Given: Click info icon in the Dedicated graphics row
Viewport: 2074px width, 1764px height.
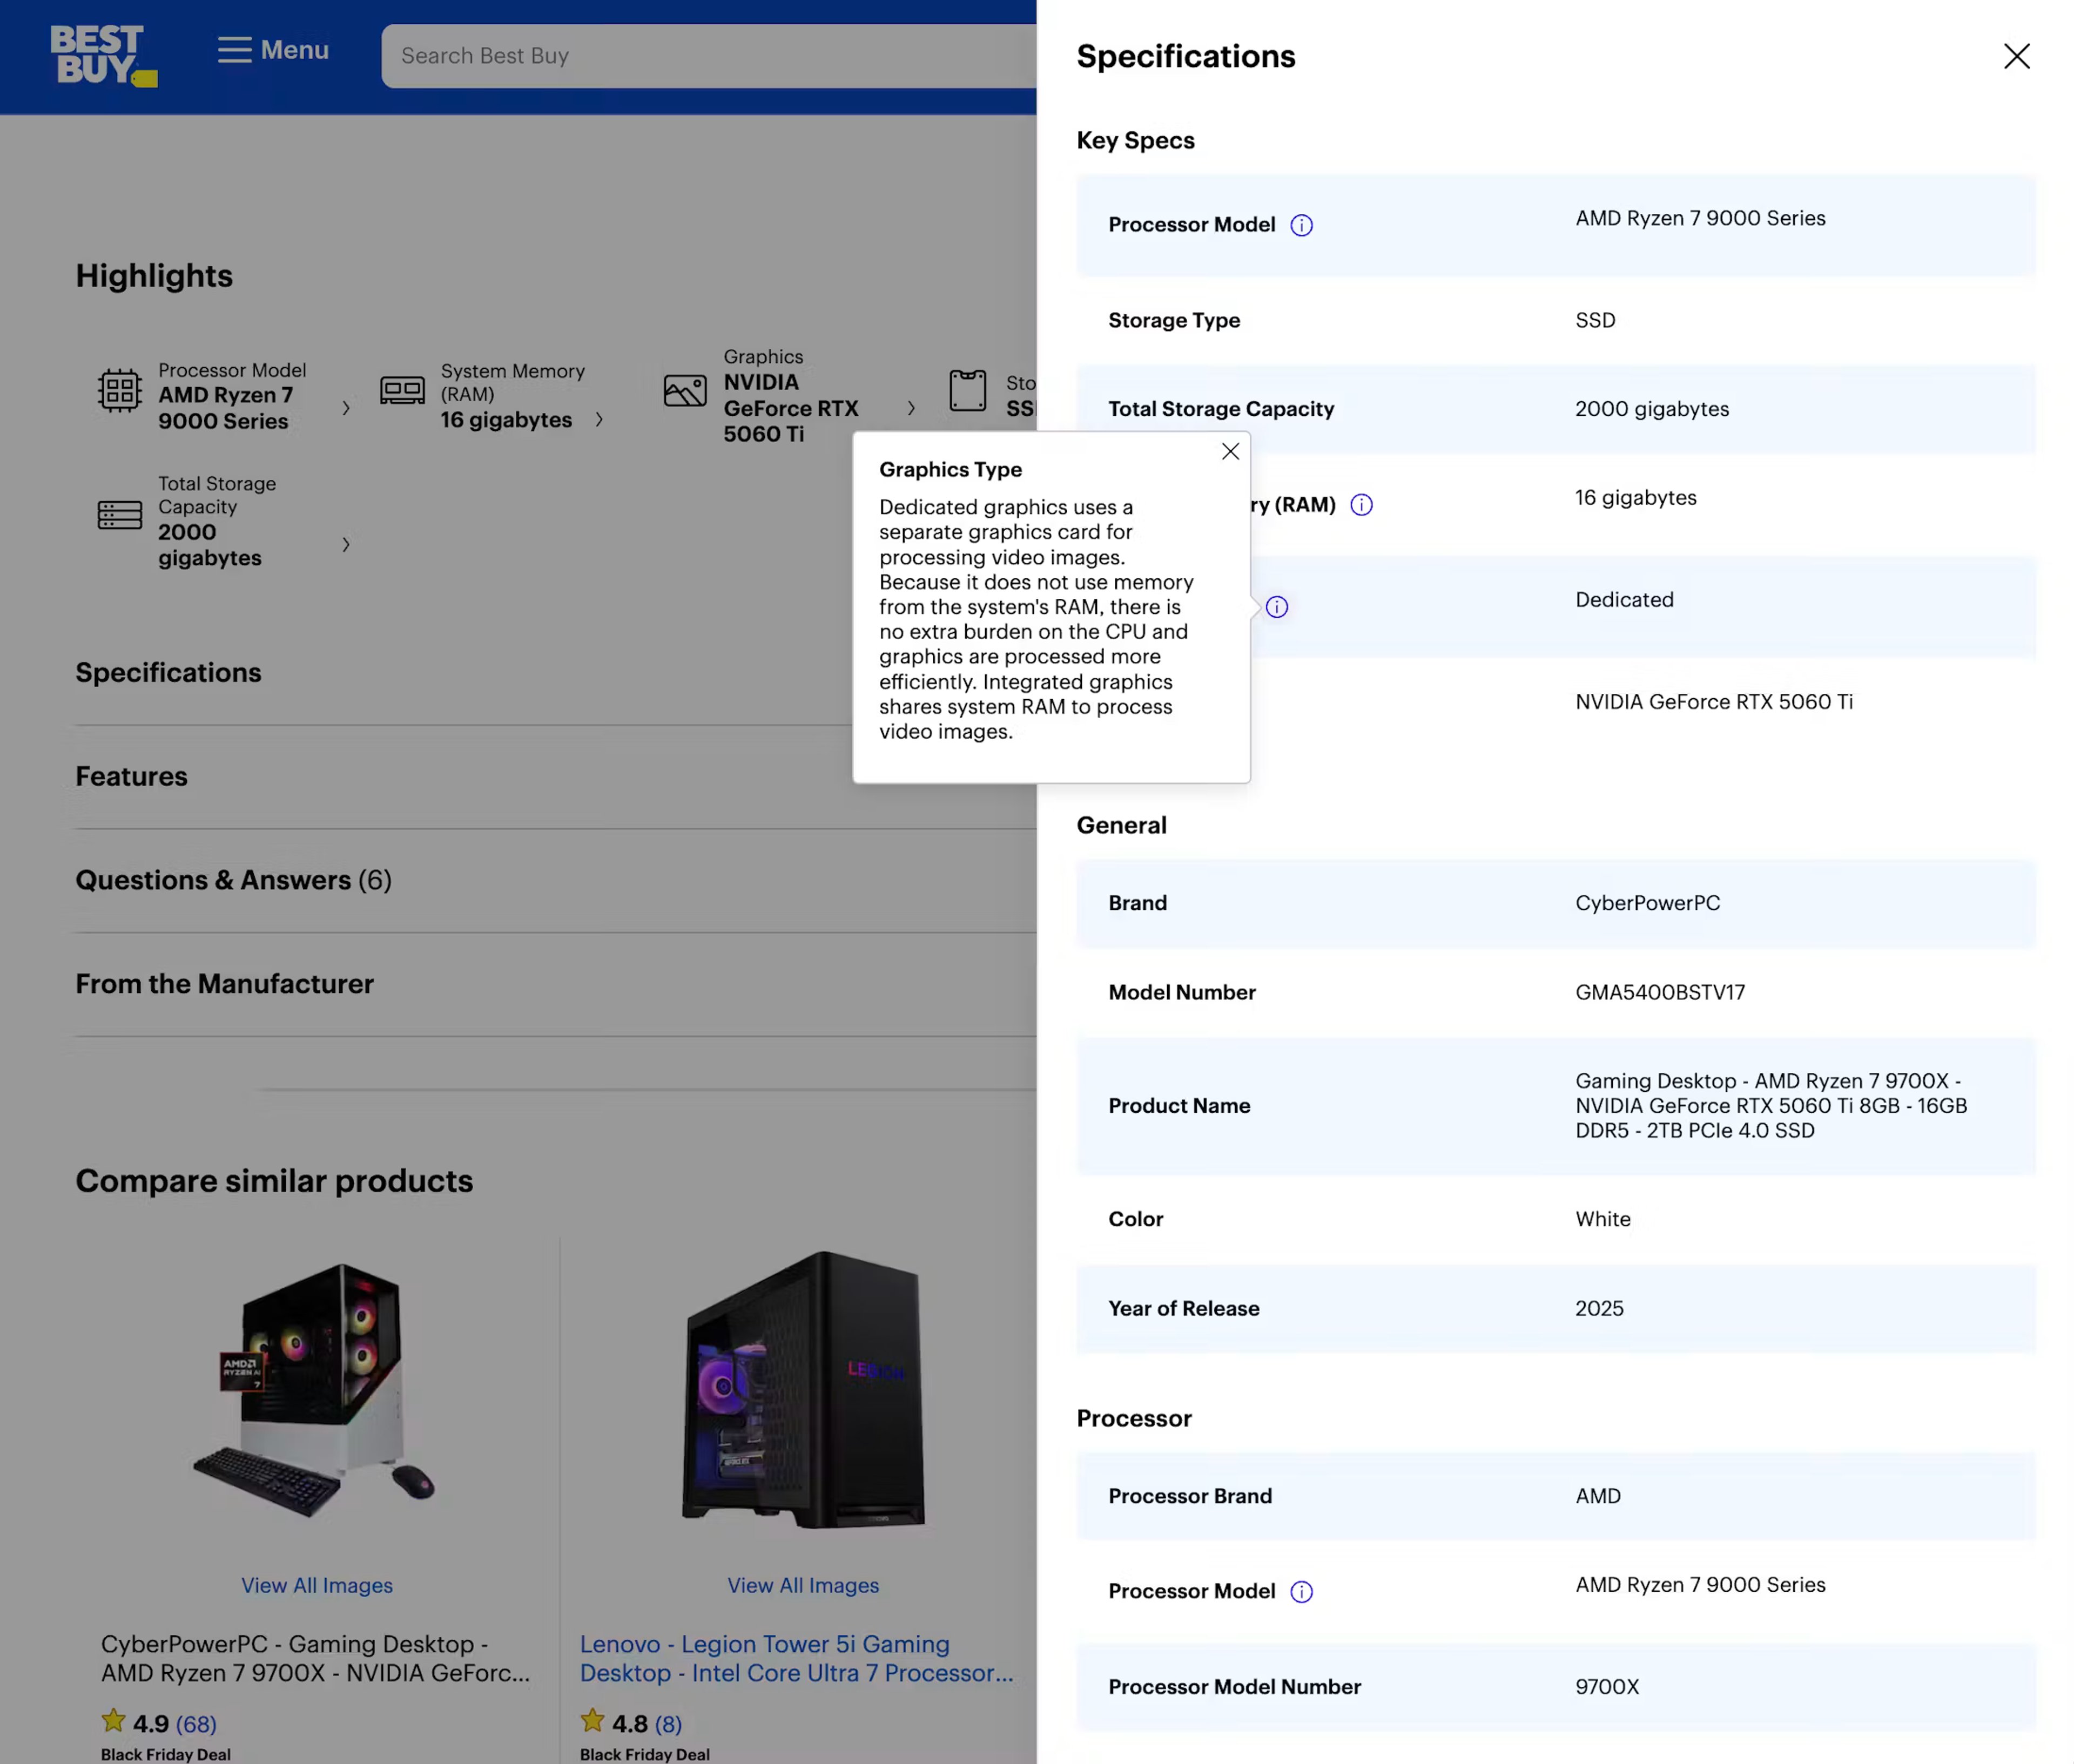Looking at the screenshot, I should 1277,607.
